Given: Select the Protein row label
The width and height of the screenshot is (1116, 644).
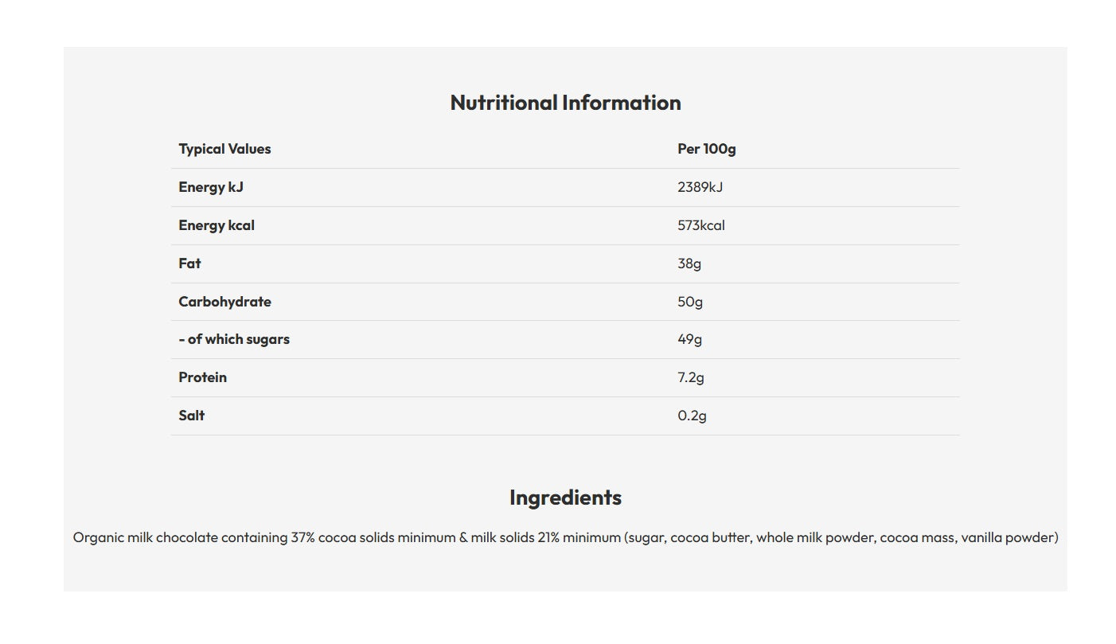Looking at the screenshot, I should [202, 377].
